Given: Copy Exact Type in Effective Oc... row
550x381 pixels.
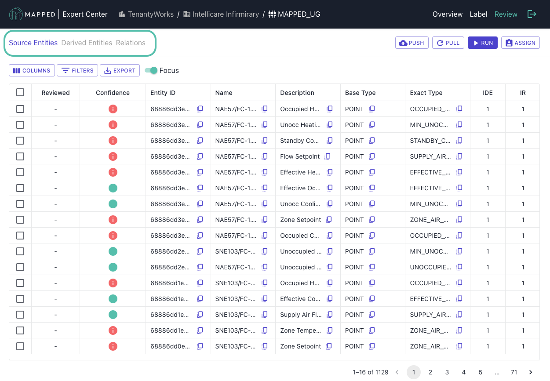Looking at the screenshot, I should pyautogui.click(x=459, y=188).
